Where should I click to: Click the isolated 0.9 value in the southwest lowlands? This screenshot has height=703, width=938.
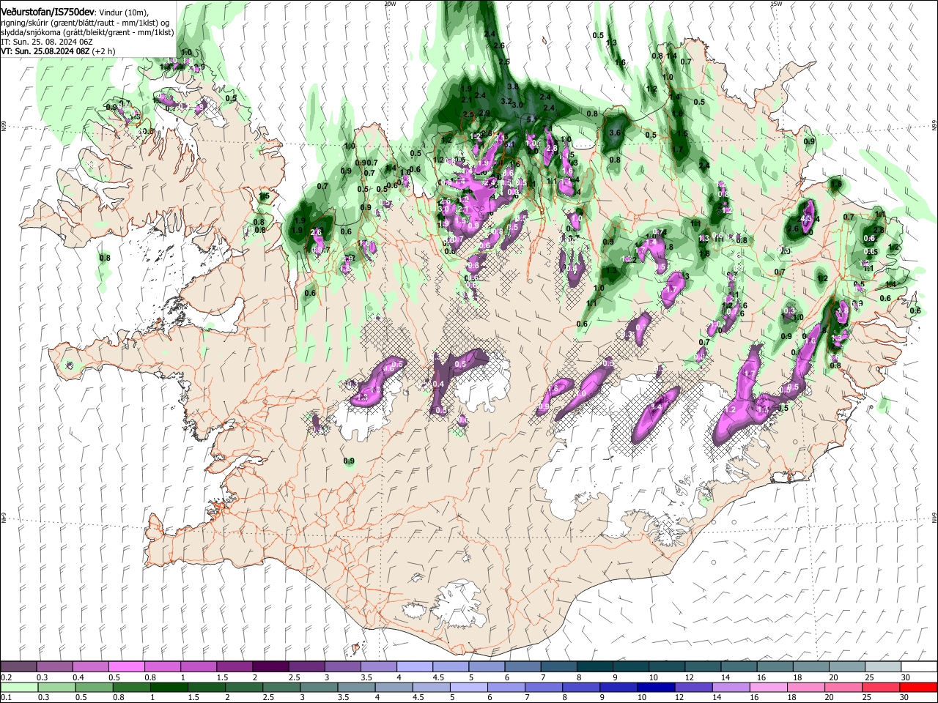(350, 461)
